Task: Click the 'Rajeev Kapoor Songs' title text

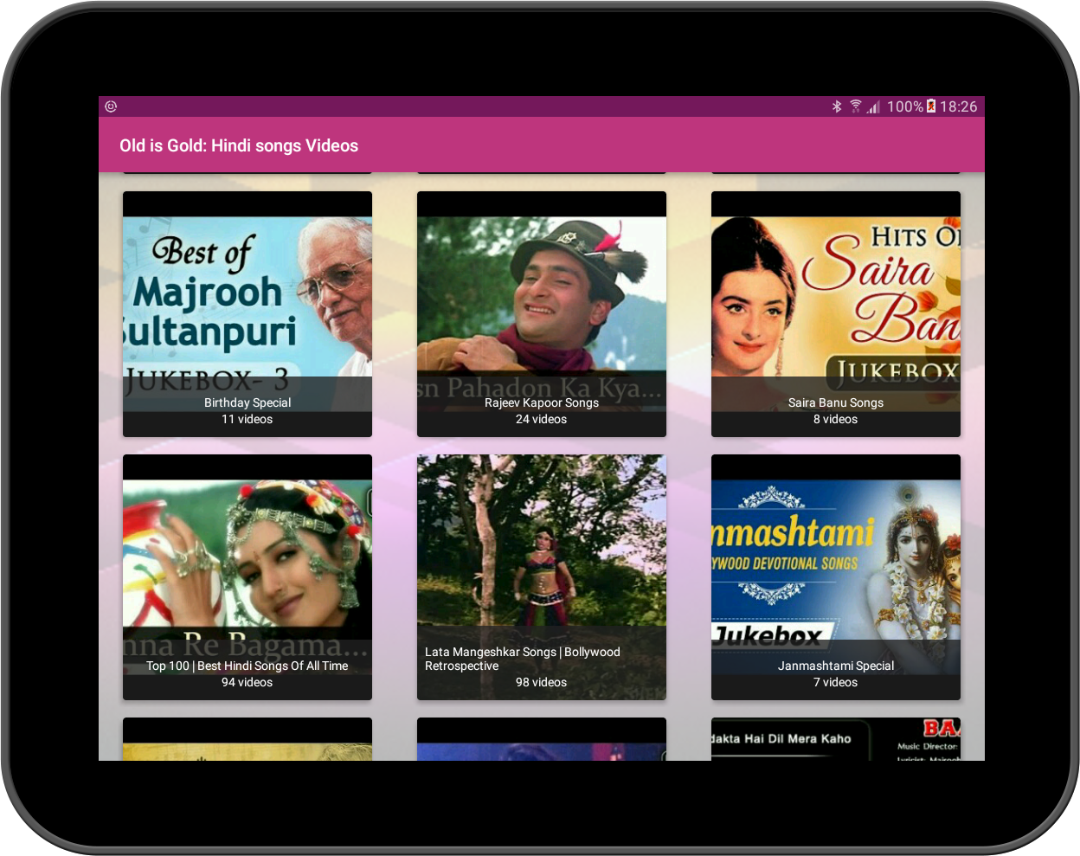Action: click(x=542, y=402)
